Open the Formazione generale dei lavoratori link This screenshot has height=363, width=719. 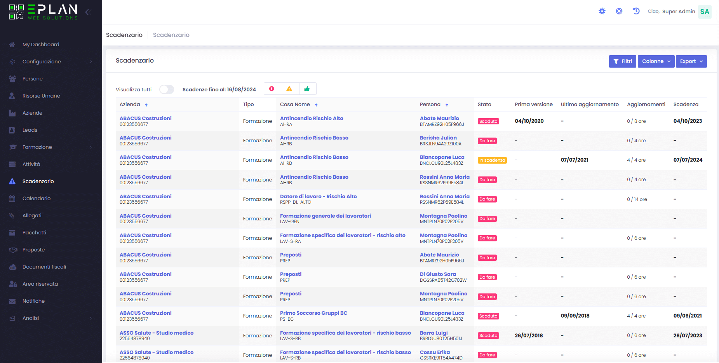click(x=326, y=216)
